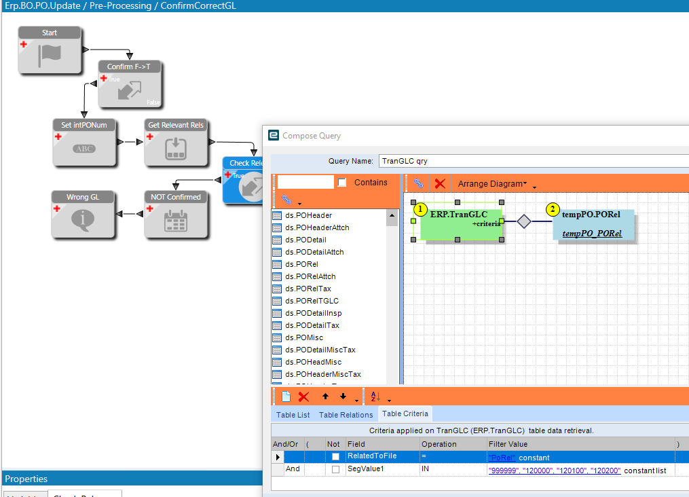
Task: Open the Get Relevant Rels node
Action: [176, 143]
